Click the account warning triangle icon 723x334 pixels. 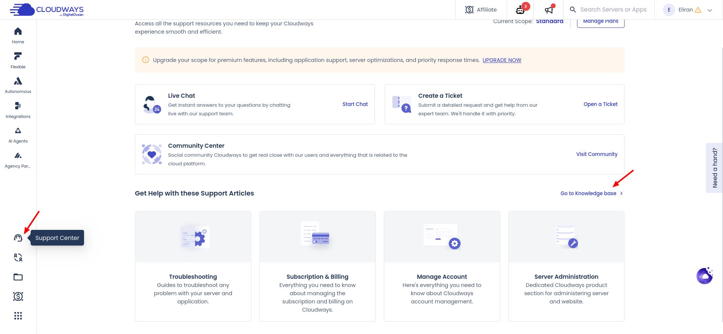point(698,10)
